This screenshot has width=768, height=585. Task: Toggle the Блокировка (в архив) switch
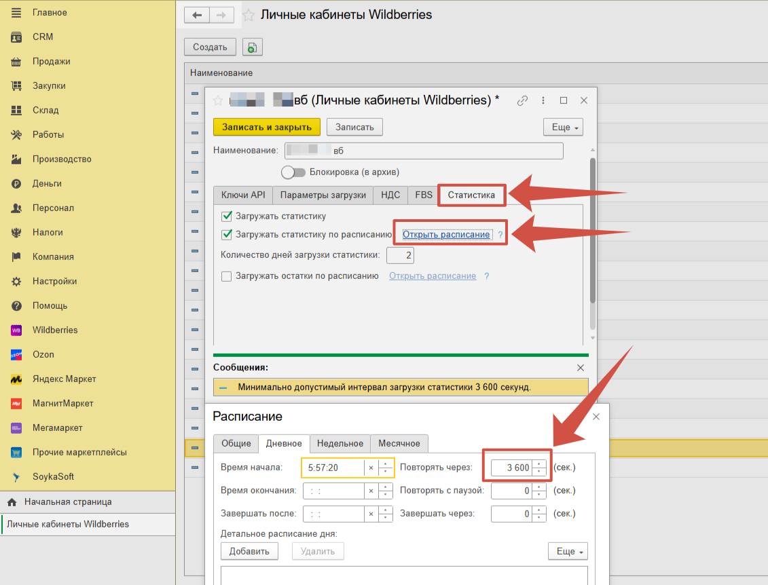pyautogui.click(x=293, y=172)
